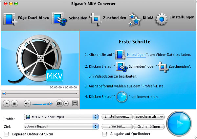The width and height of the screenshot is (197, 139).
Task: Click the Profile: label
Action: tap(9, 119)
